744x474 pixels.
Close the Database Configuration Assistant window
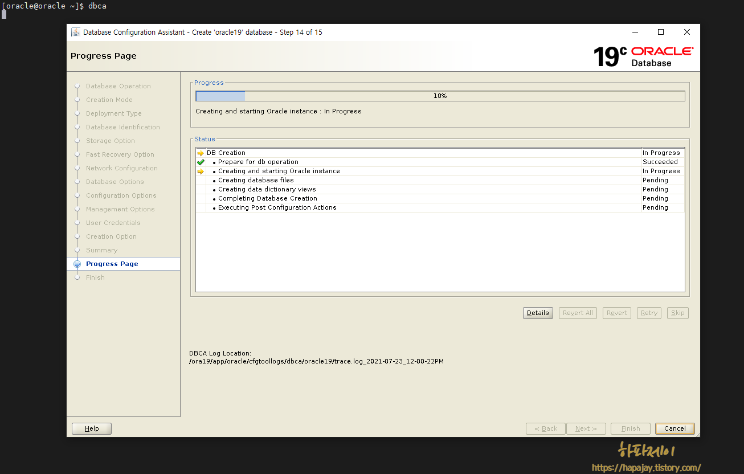pyautogui.click(x=687, y=32)
